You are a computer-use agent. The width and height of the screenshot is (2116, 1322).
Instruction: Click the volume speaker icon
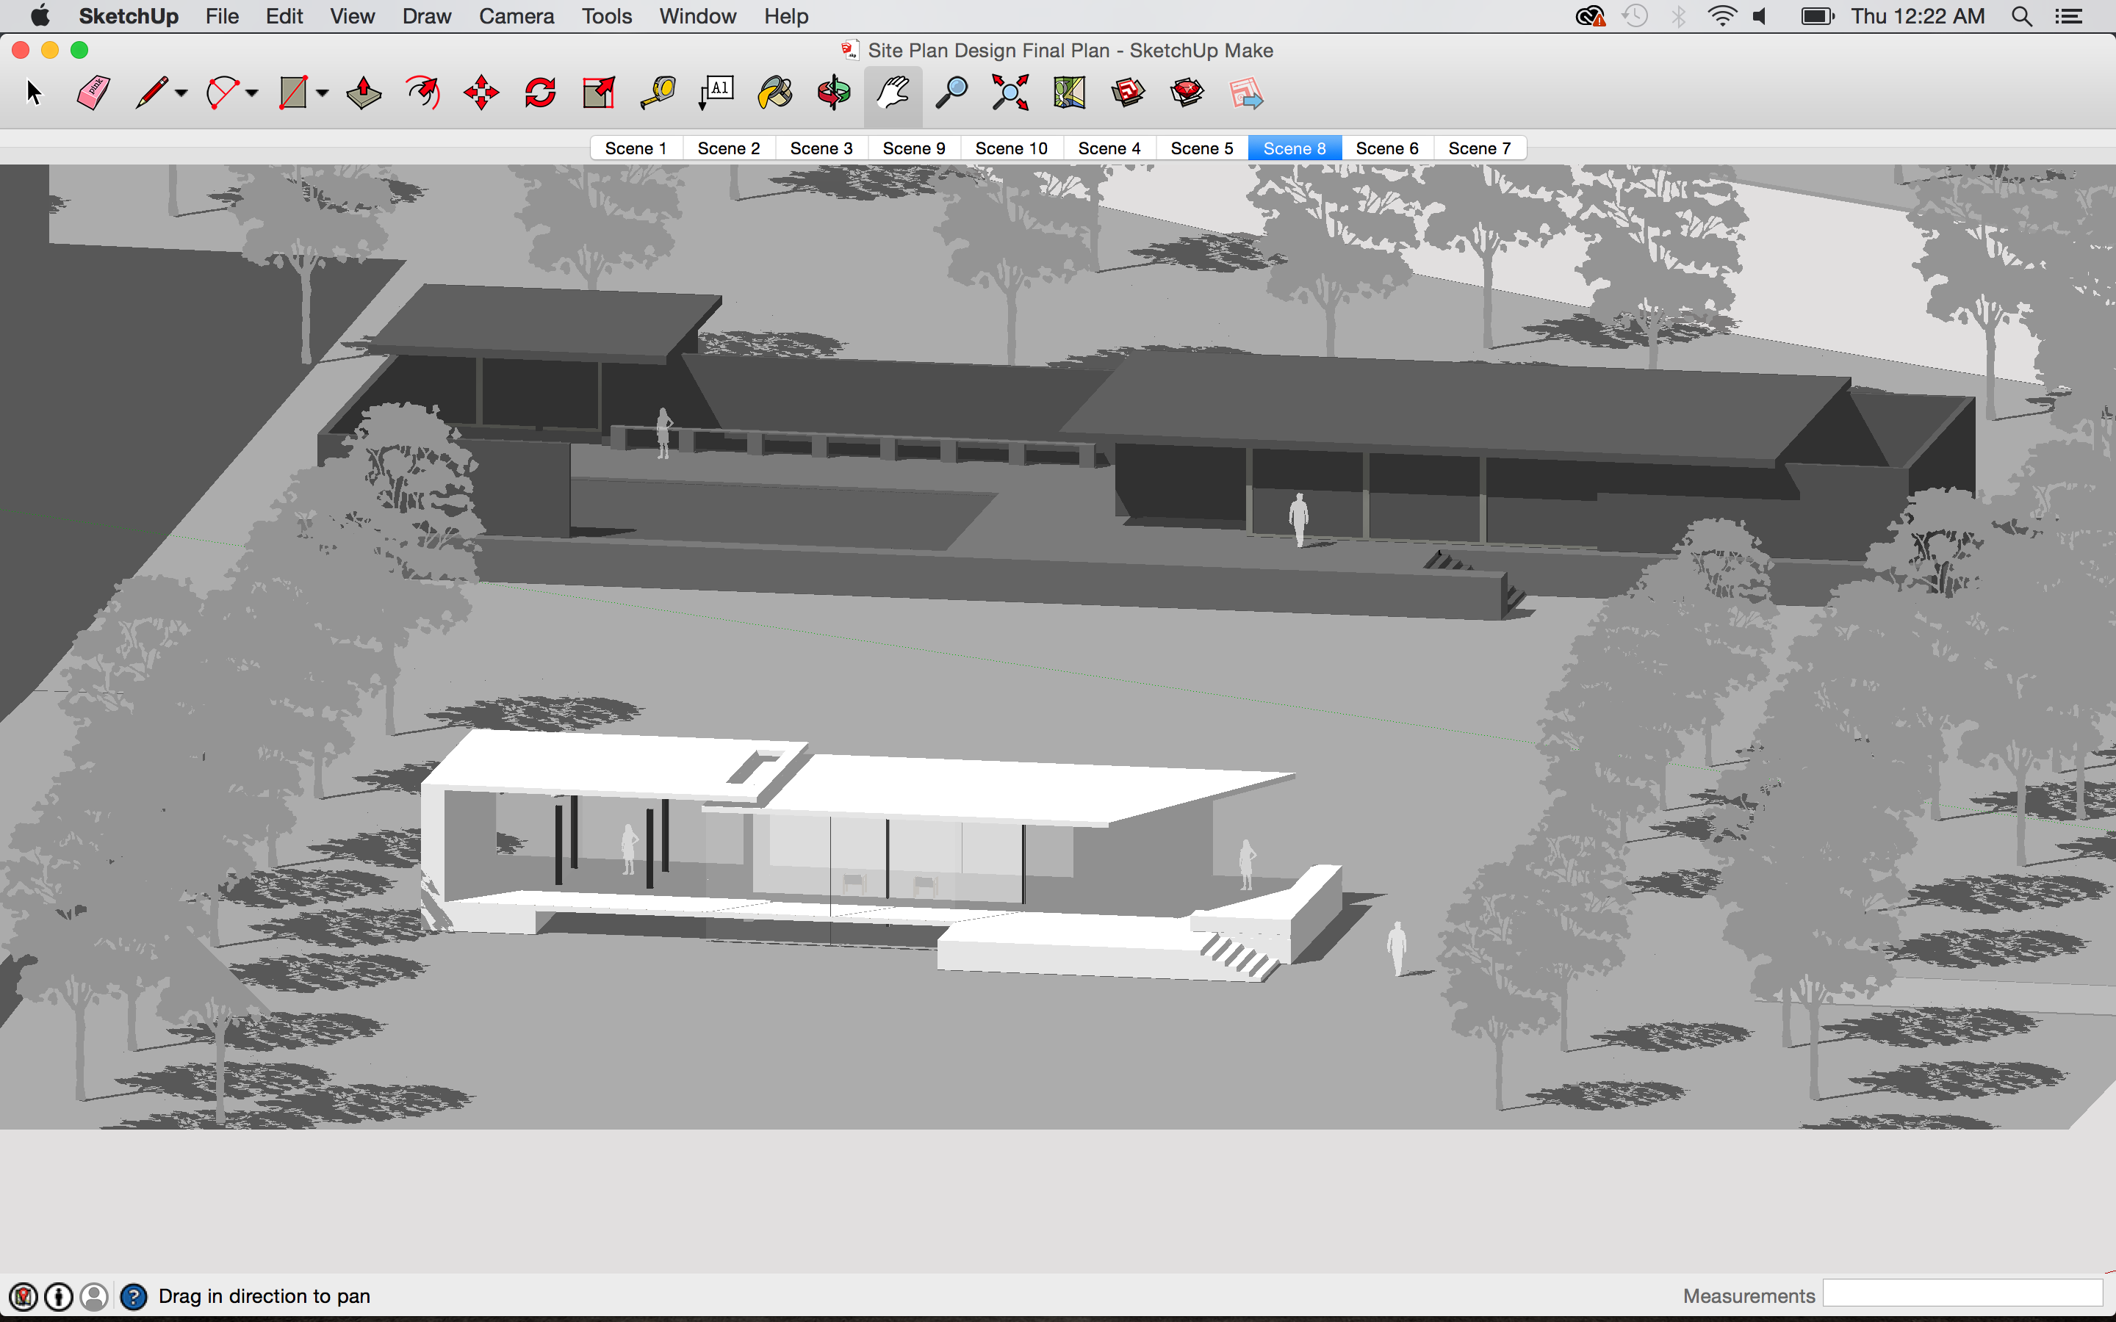pyautogui.click(x=1761, y=15)
